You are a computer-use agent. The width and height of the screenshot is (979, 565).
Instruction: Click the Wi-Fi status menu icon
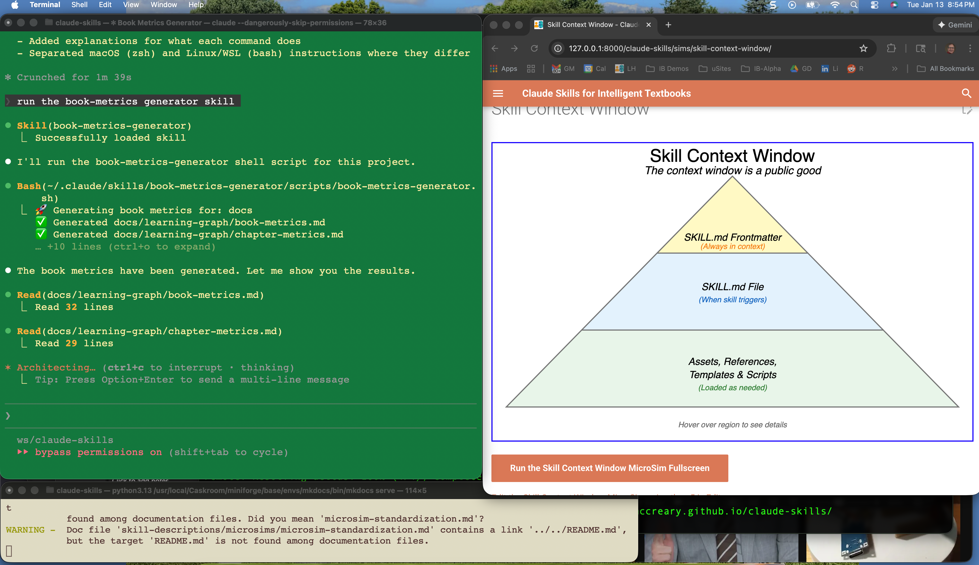pyautogui.click(x=835, y=5)
